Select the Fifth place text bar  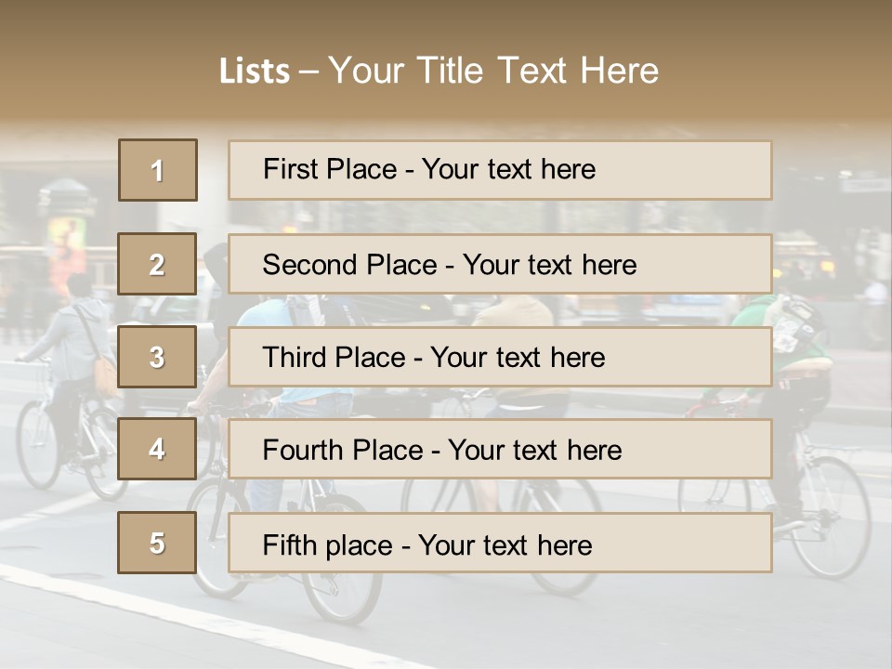[500, 543]
